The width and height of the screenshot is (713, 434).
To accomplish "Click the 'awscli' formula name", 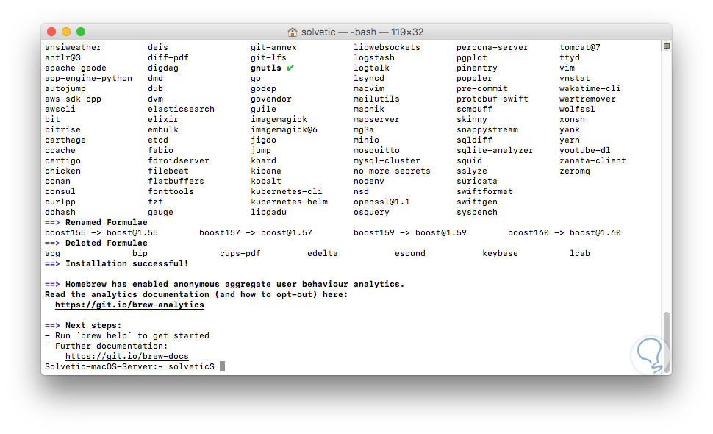I will 60,109.
